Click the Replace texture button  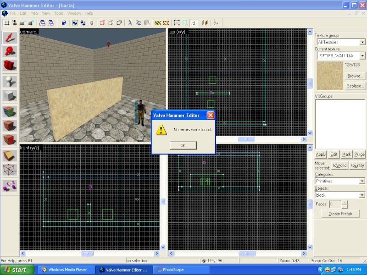click(355, 86)
